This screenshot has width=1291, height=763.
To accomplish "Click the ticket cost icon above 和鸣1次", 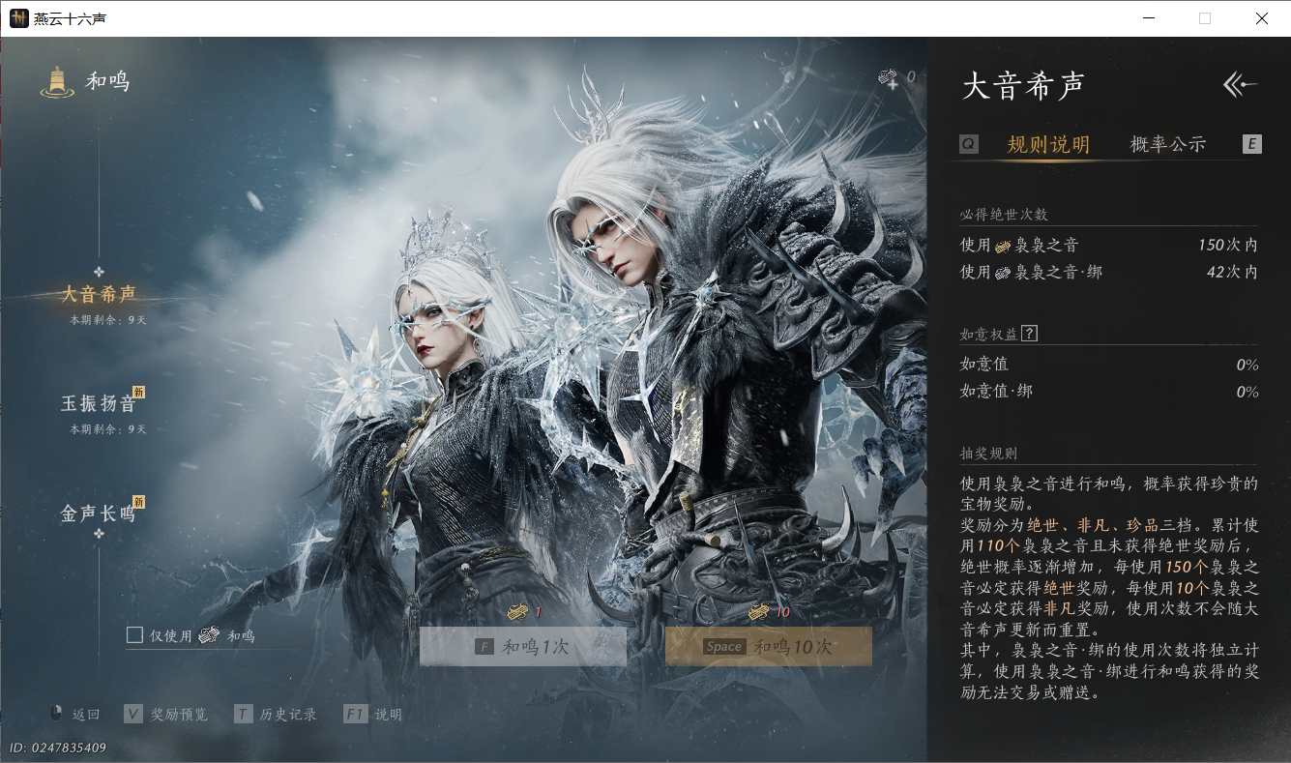I will coord(518,612).
